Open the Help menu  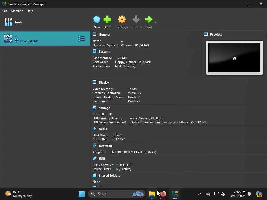click(x=30, y=11)
